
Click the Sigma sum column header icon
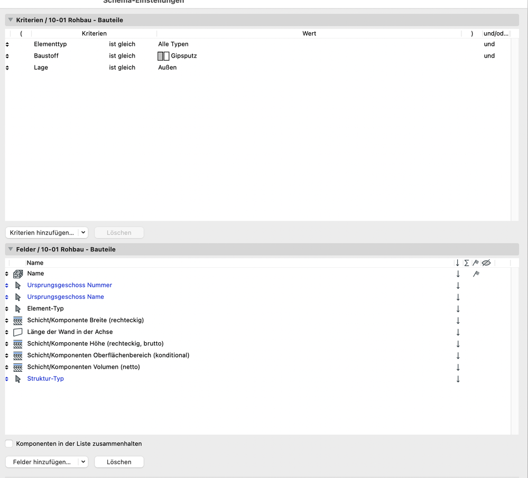[466, 263]
